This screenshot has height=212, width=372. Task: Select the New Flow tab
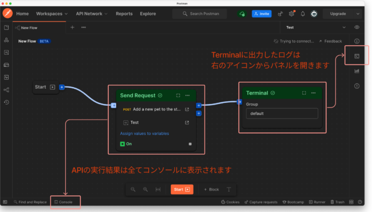pyautogui.click(x=39, y=28)
